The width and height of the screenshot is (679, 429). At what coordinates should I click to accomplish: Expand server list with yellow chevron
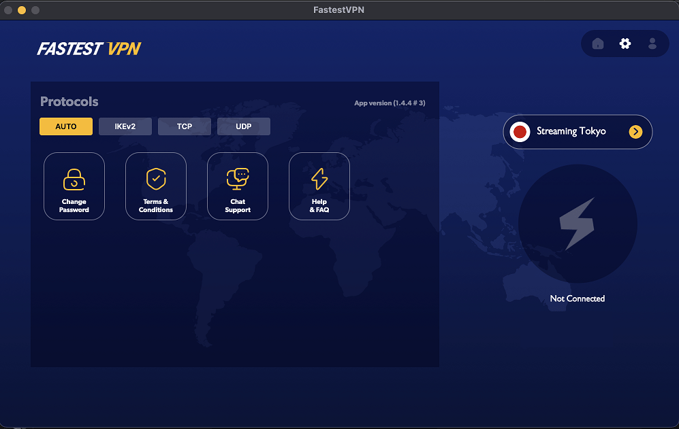[635, 132]
